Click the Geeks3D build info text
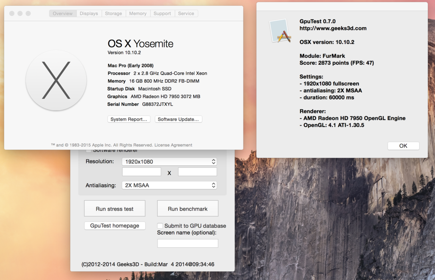 (x=148, y=264)
